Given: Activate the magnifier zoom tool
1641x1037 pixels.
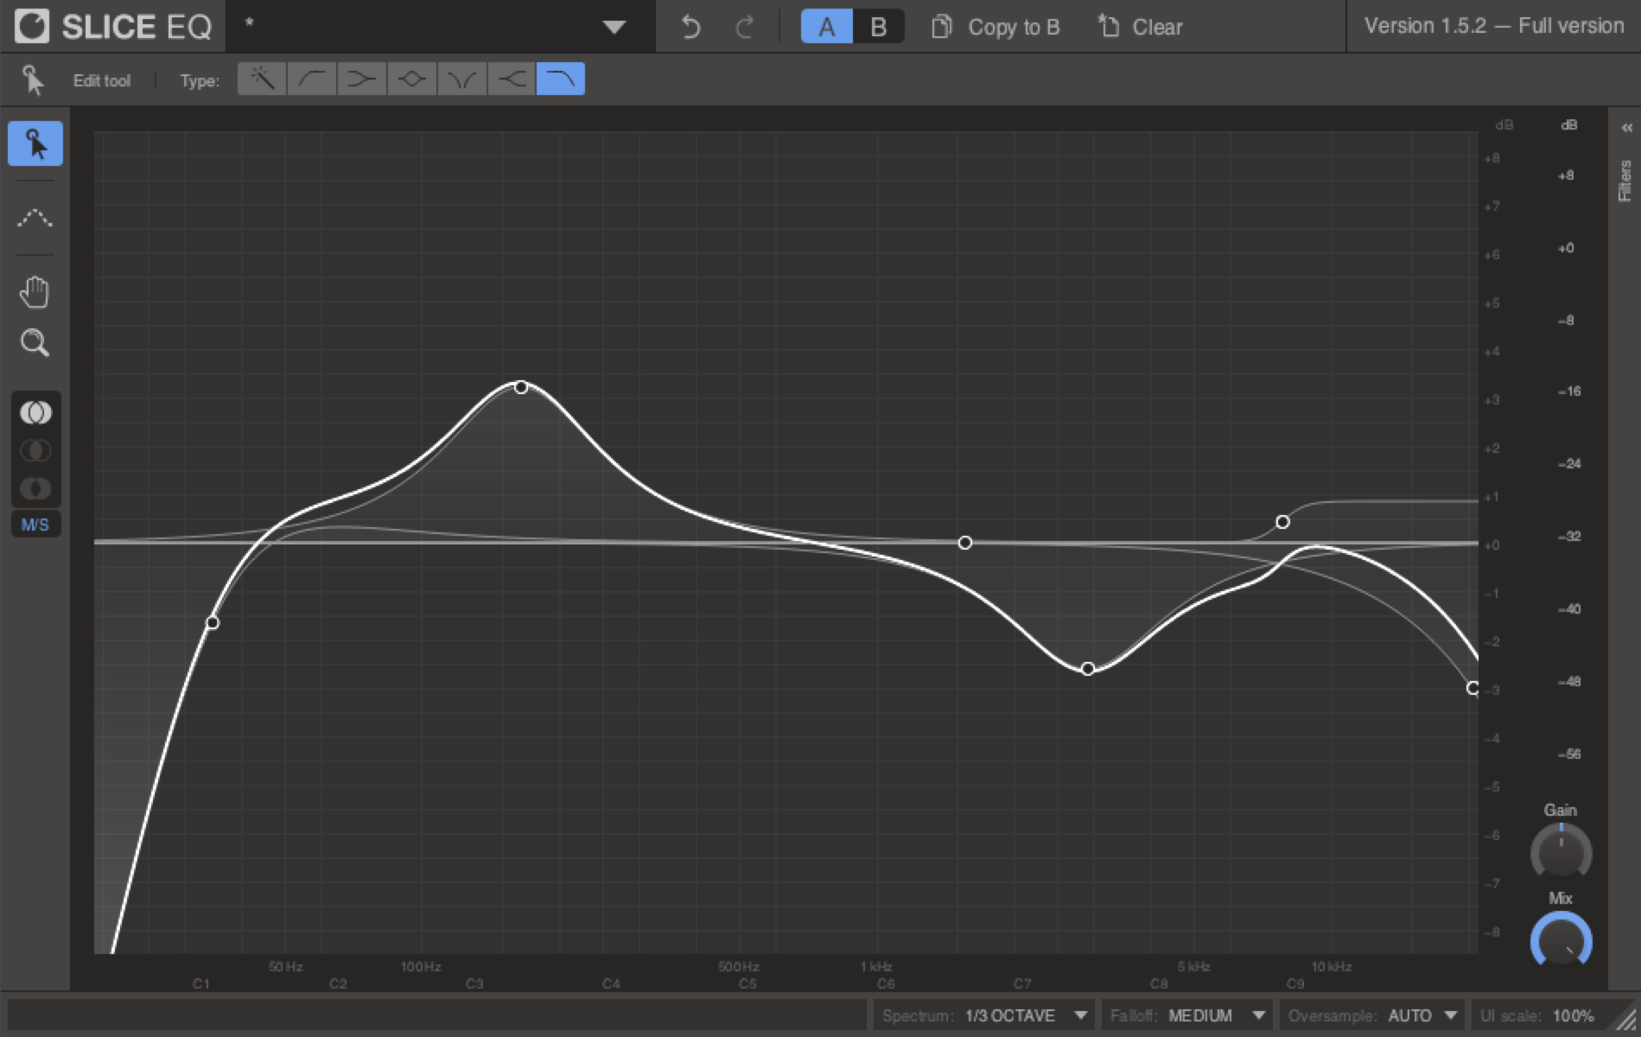Looking at the screenshot, I should 35,343.
